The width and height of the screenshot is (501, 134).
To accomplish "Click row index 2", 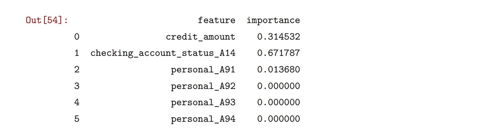I will (x=77, y=70).
